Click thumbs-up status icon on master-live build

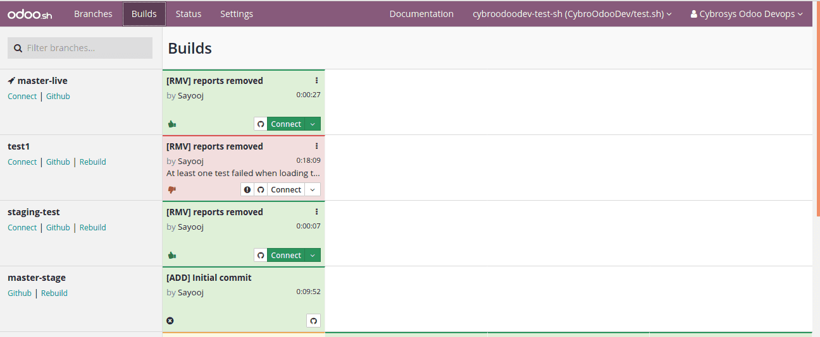point(171,124)
